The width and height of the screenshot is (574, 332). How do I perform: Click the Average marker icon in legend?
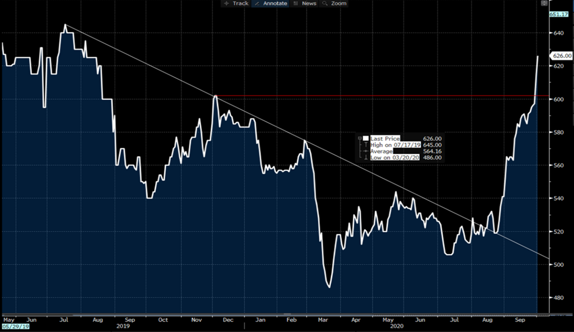pyautogui.click(x=366, y=151)
